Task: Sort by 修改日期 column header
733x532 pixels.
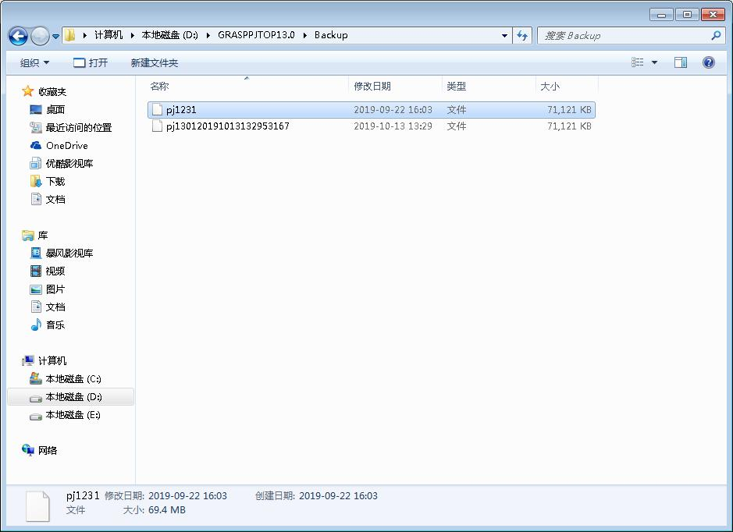Action: 372,87
